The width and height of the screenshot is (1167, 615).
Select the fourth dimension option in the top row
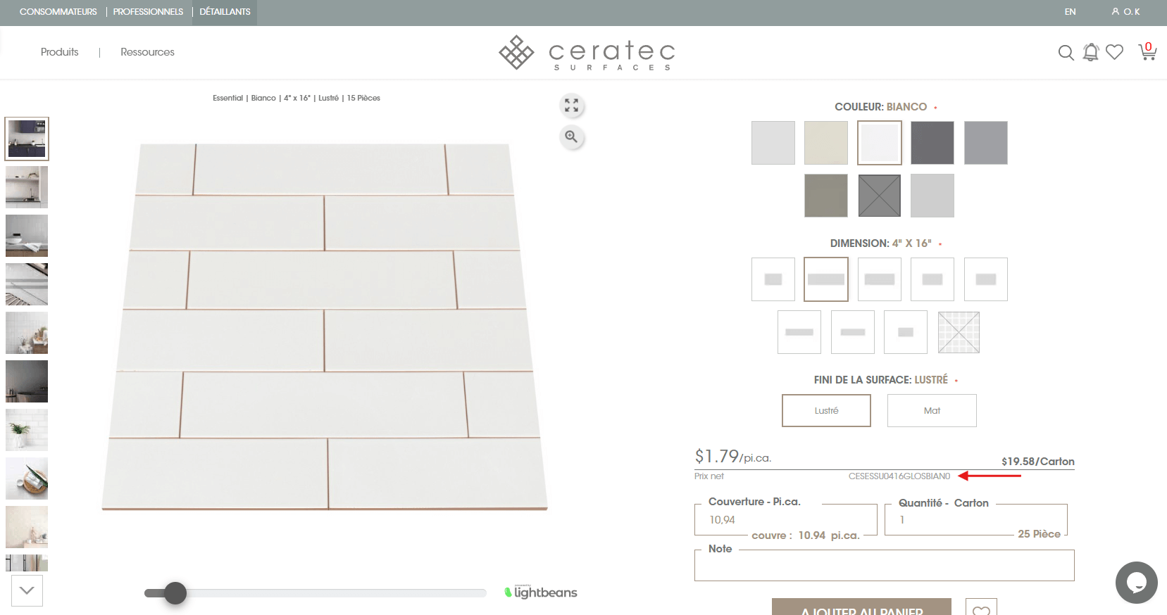(932, 279)
